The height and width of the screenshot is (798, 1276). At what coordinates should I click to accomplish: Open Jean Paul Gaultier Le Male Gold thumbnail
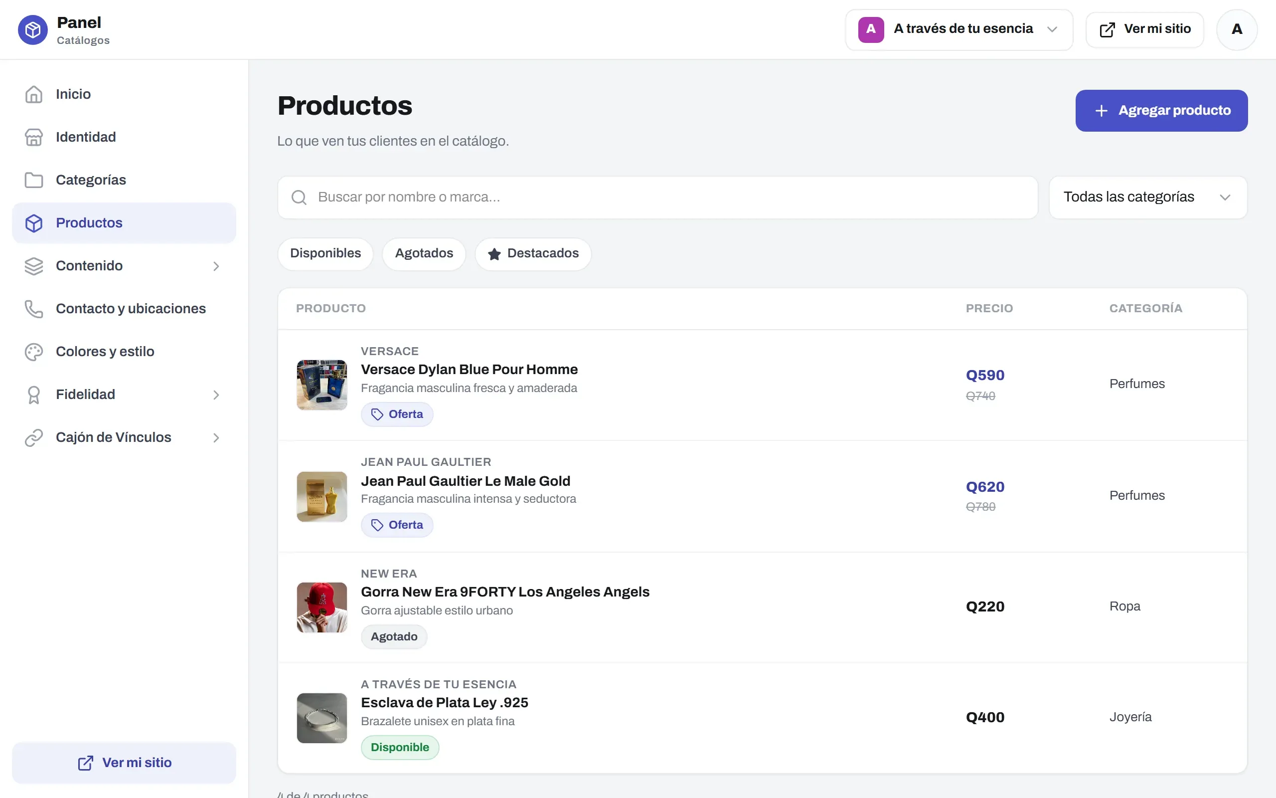[x=321, y=497]
